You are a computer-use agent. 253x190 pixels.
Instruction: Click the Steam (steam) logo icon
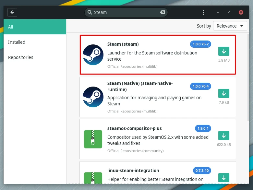click(93, 55)
